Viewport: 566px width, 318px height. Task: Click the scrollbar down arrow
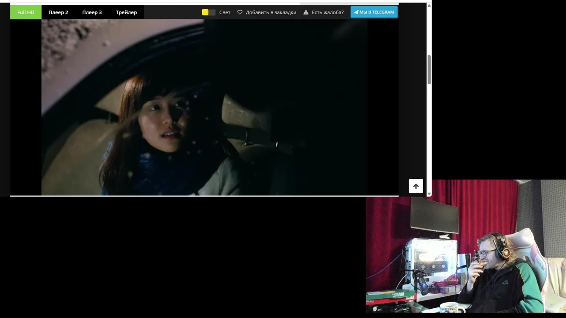tap(429, 194)
